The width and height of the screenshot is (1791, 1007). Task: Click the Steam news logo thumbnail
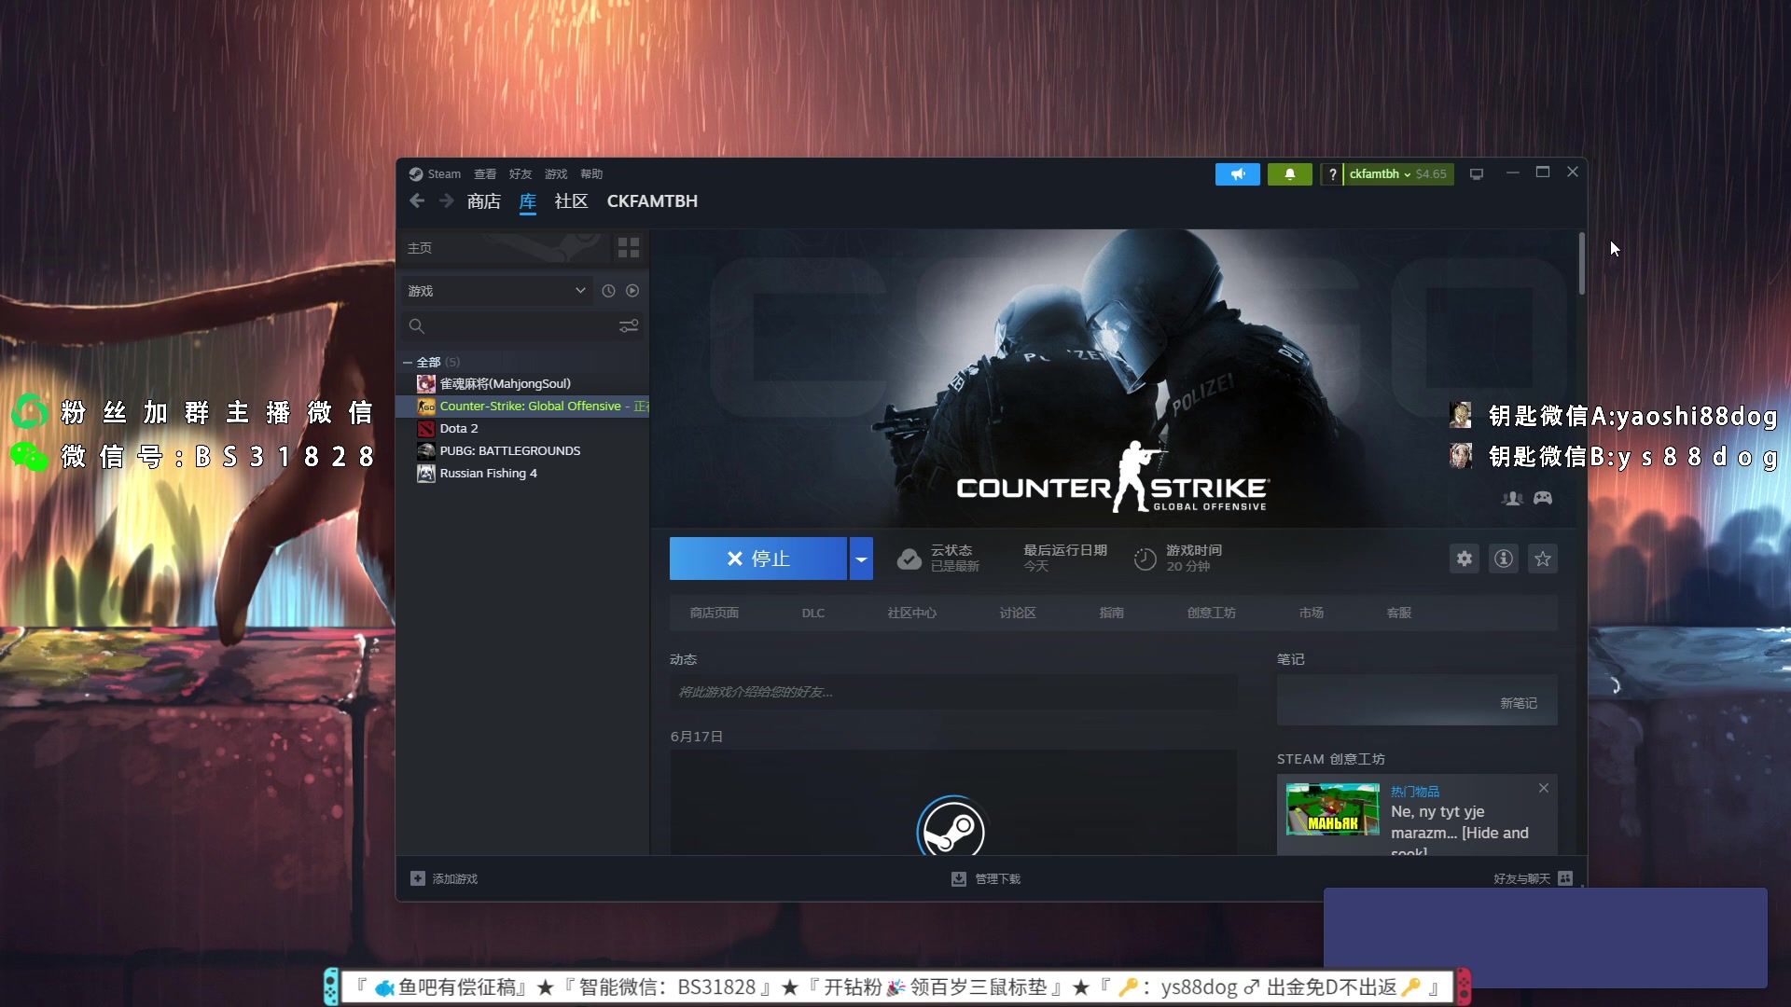pos(951,826)
